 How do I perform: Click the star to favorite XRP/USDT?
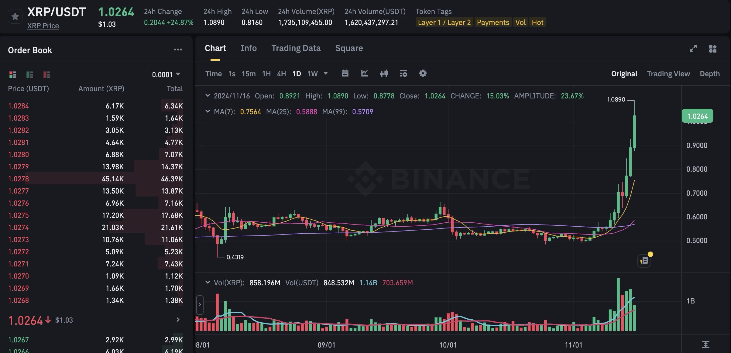coord(15,16)
